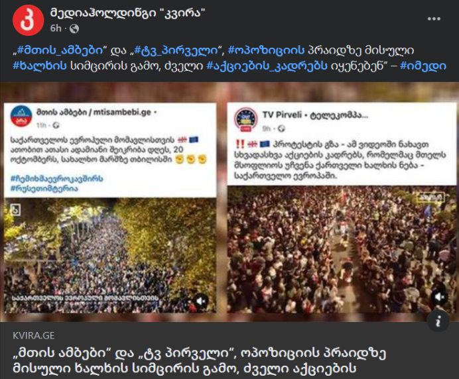459x379 pixels.
Task: Toggle mute on right crowd video
Action: tap(440, 298)
